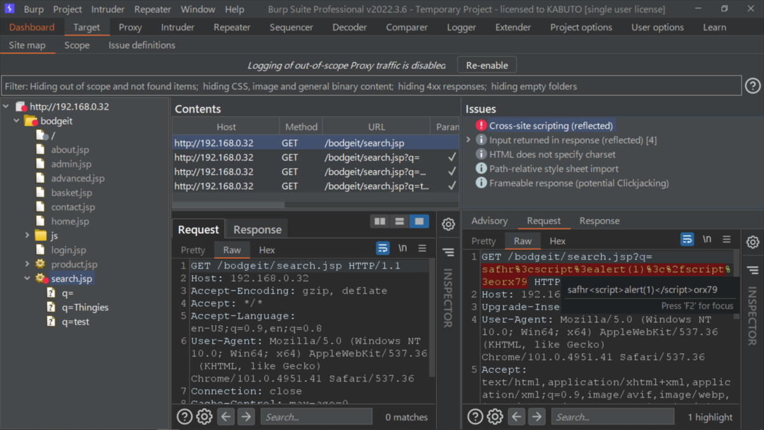Open the Learn tab

pos(714,27)
